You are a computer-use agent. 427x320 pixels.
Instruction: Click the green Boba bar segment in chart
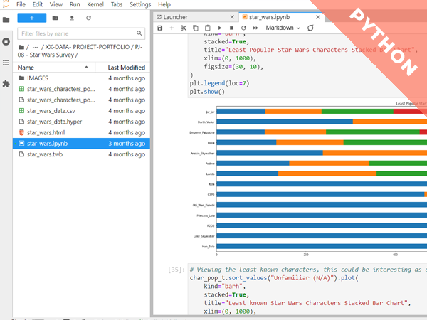(x=385, y=142)
